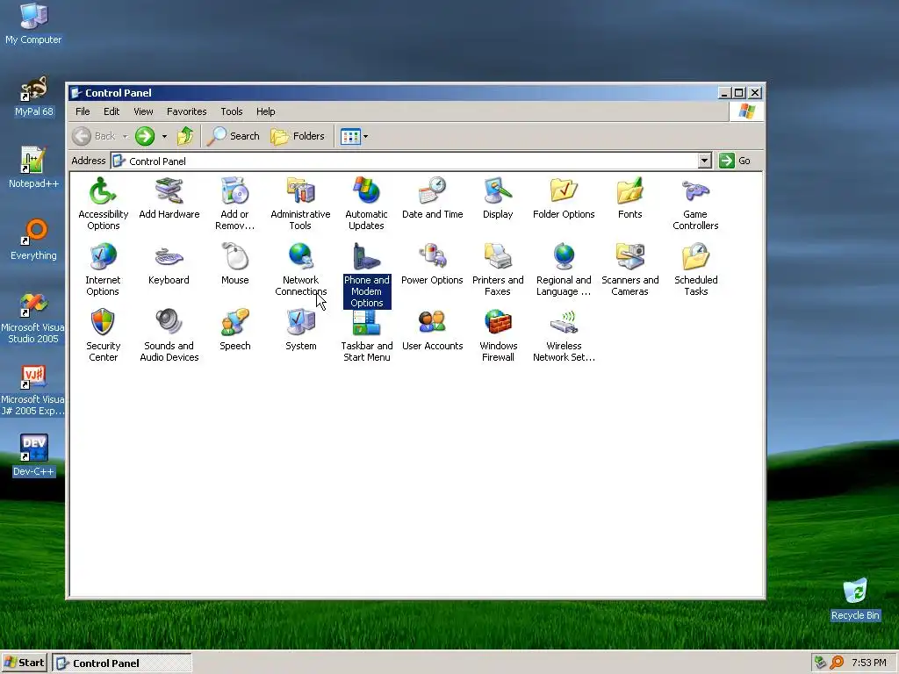This screenshot has height=674, width=899.
Task: Open the View menu
Action: point(143,111)
